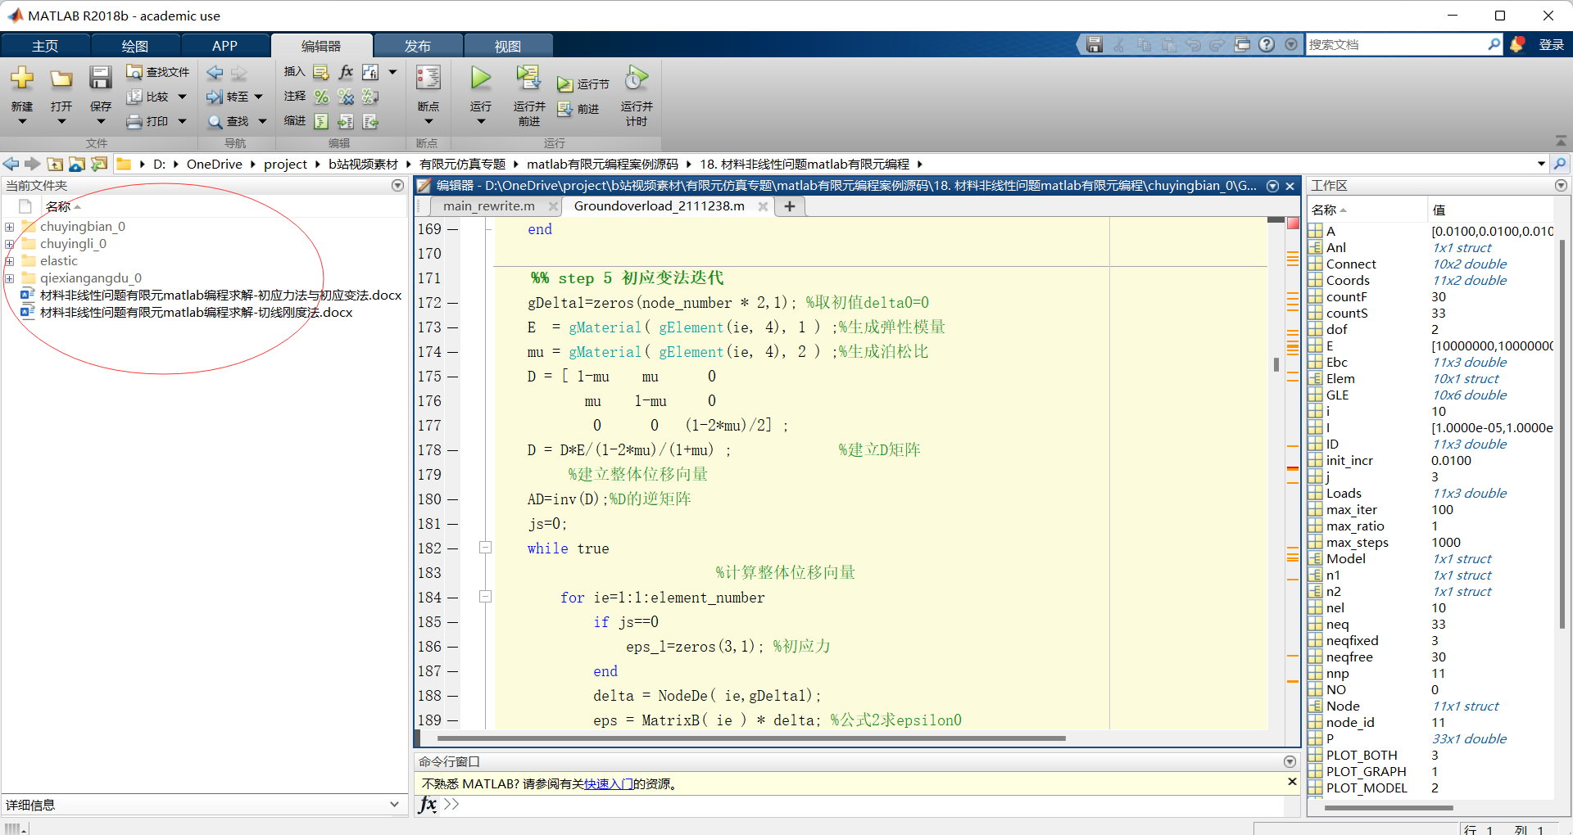Collapse the while loop fold at line 182

485,548
